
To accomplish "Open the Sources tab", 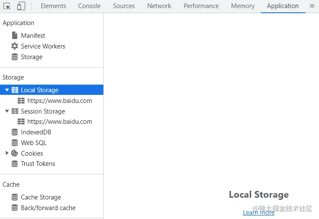I will (124, 6).
